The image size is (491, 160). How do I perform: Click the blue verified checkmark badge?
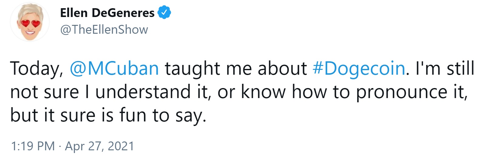pyautogui.click(x=164, y=13)
